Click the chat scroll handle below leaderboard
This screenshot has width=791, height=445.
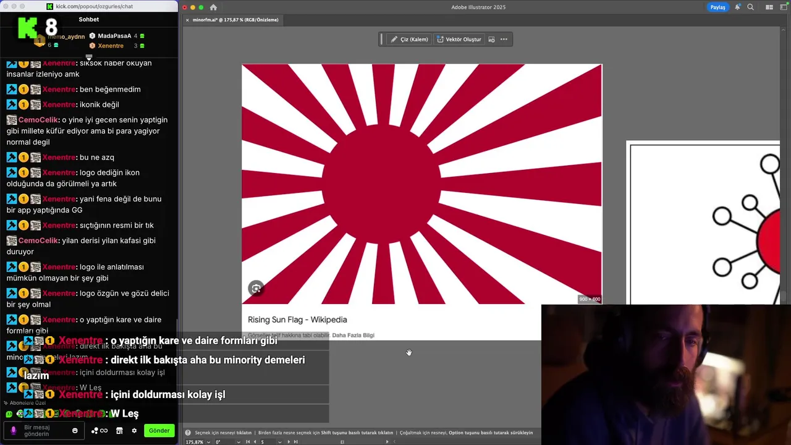pyautogui.click(x=89, y=57)
